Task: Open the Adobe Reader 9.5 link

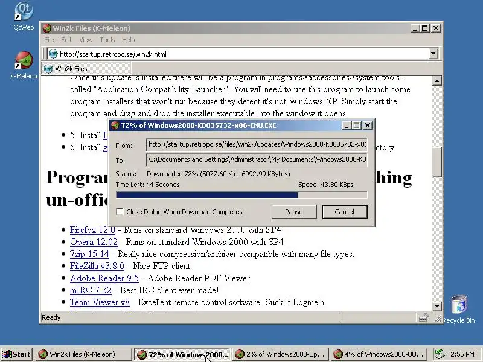Action: (x=104, y=278)
